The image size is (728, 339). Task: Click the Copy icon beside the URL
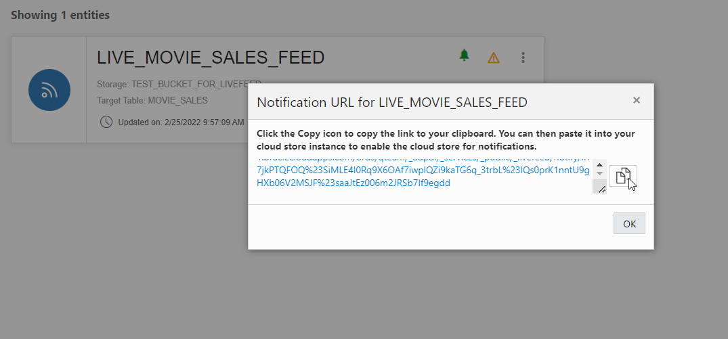tap(622, 176)
